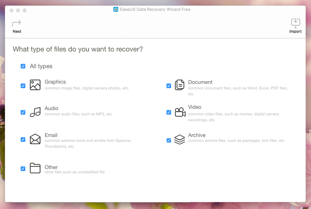Click the Graphics heading text
Viewport: 311px width, 209px height.
pyautogui.click(x=55, y=82)
